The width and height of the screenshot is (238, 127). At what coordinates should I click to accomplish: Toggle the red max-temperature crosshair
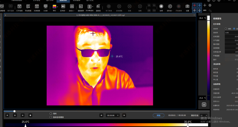coord(195,5)
